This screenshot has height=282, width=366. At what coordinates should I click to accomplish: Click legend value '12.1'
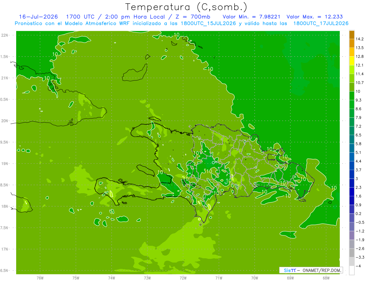pyautogui.click(x=360, y=65)
